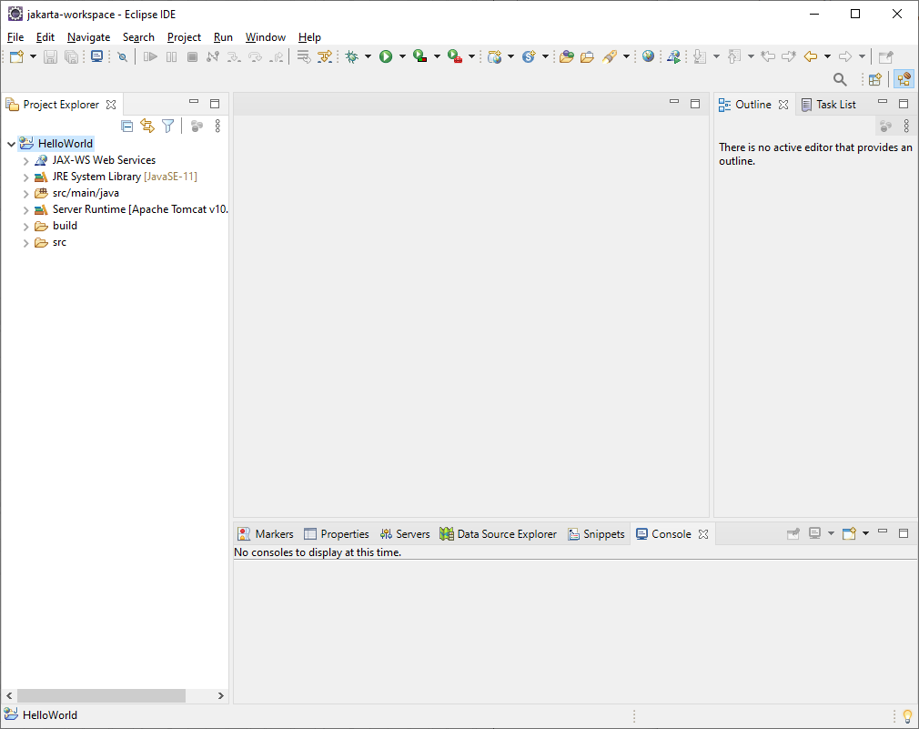Image resolution: width=919 pixels, height=729 pixels.
Task: Save all modified files
Action: pos(72,56)
